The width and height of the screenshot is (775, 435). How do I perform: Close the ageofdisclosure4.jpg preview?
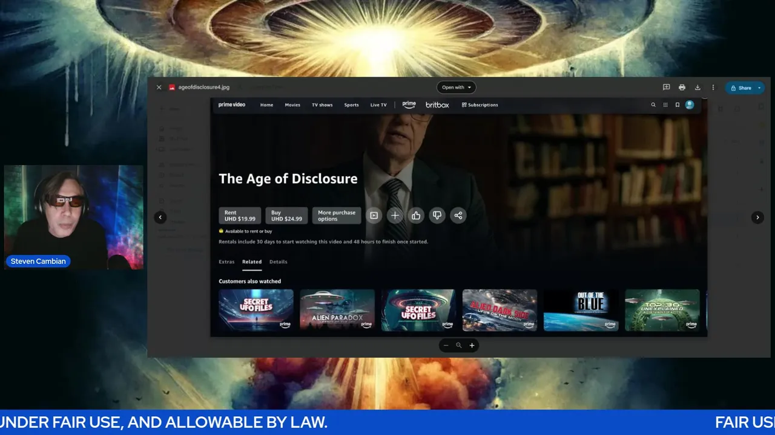point(159,88)
